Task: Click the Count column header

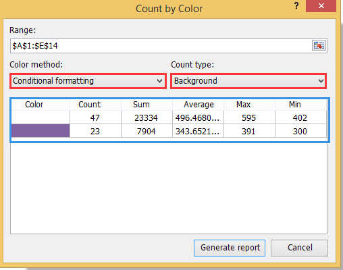Action: (89, 105)
